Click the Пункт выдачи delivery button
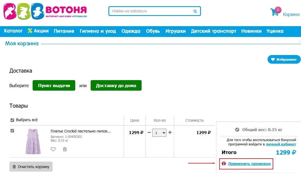The height and width of the screenshot is (174, 301). (54, 85)
